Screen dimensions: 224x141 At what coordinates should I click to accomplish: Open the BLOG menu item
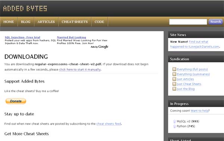(26, 22)
